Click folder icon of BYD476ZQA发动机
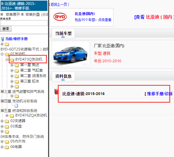The width and height of the screenshot is (174, 157). (x=12, y=116)
